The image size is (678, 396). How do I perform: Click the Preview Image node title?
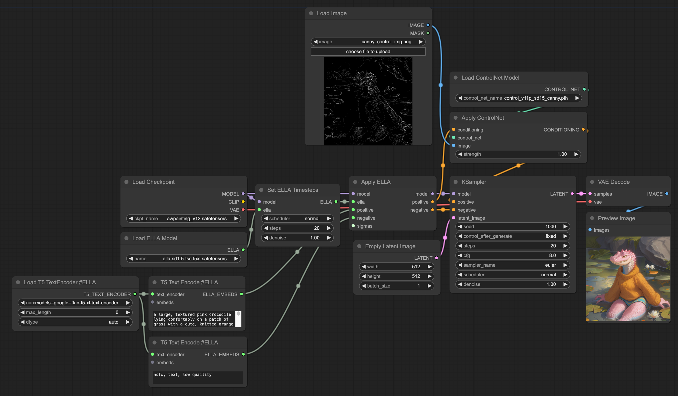(616, 218)
